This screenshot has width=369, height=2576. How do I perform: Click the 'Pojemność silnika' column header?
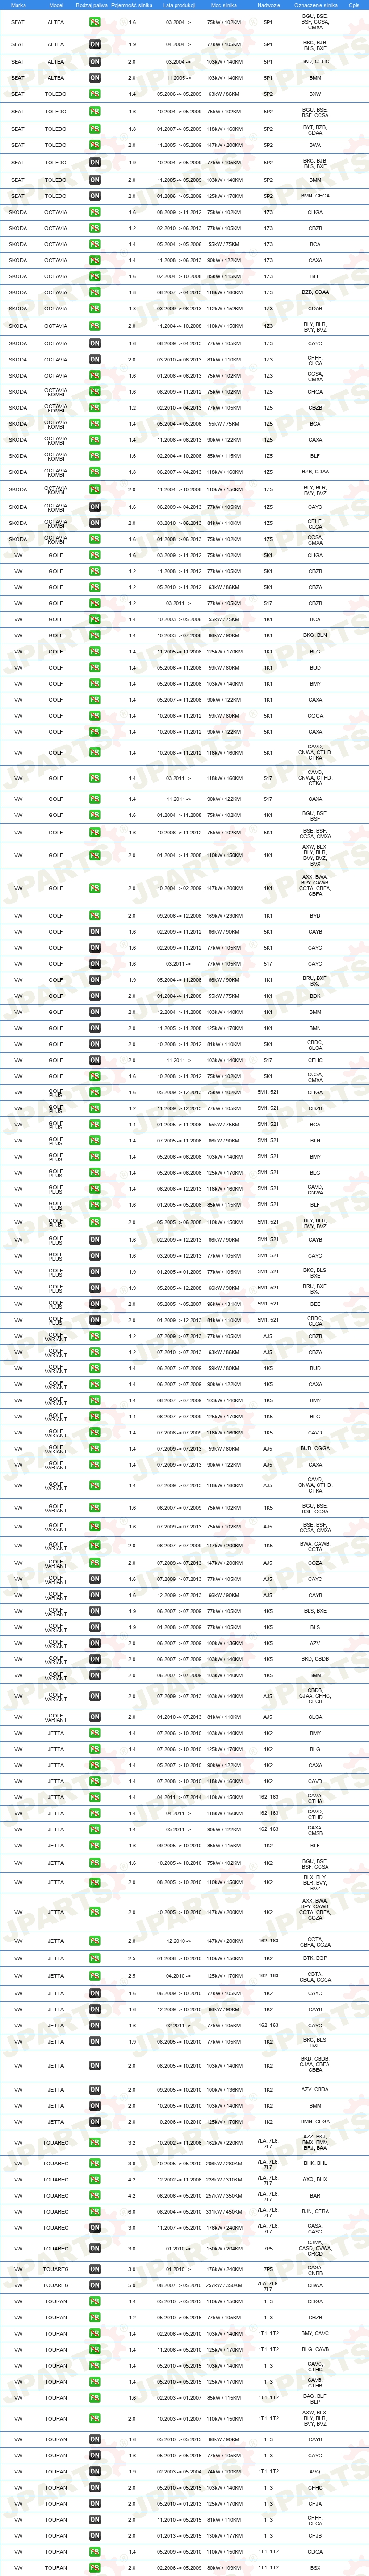coord(132,5)
